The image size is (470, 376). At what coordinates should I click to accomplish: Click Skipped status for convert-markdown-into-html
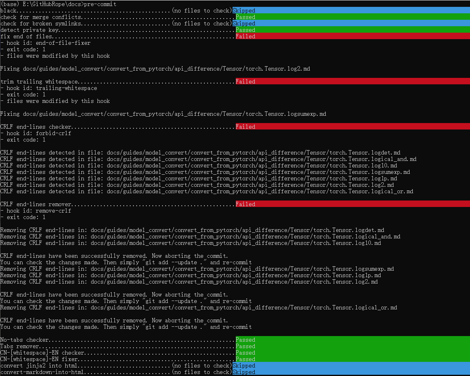[x=244, y=372]
